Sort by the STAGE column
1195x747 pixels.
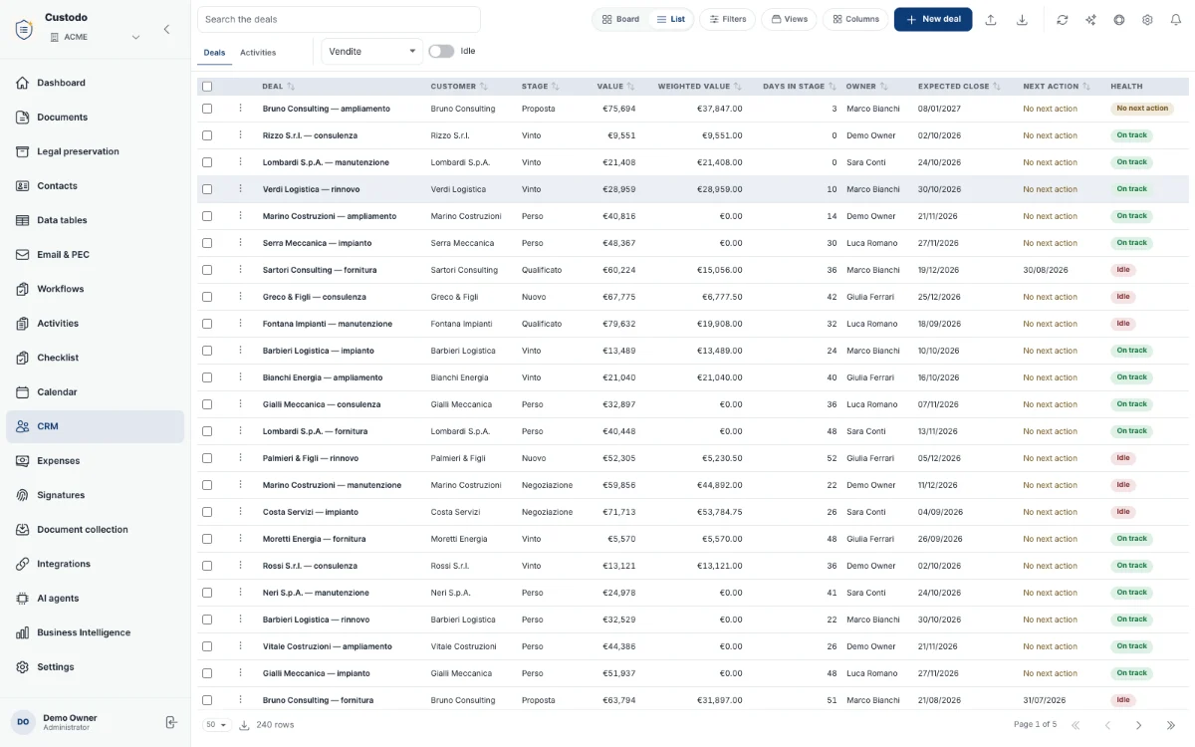click(x=540, y=87)
